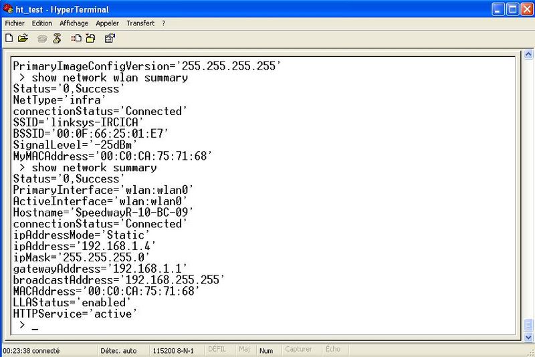Open the Properties toolbar icon
535x357 pixels.
[110, 38]
